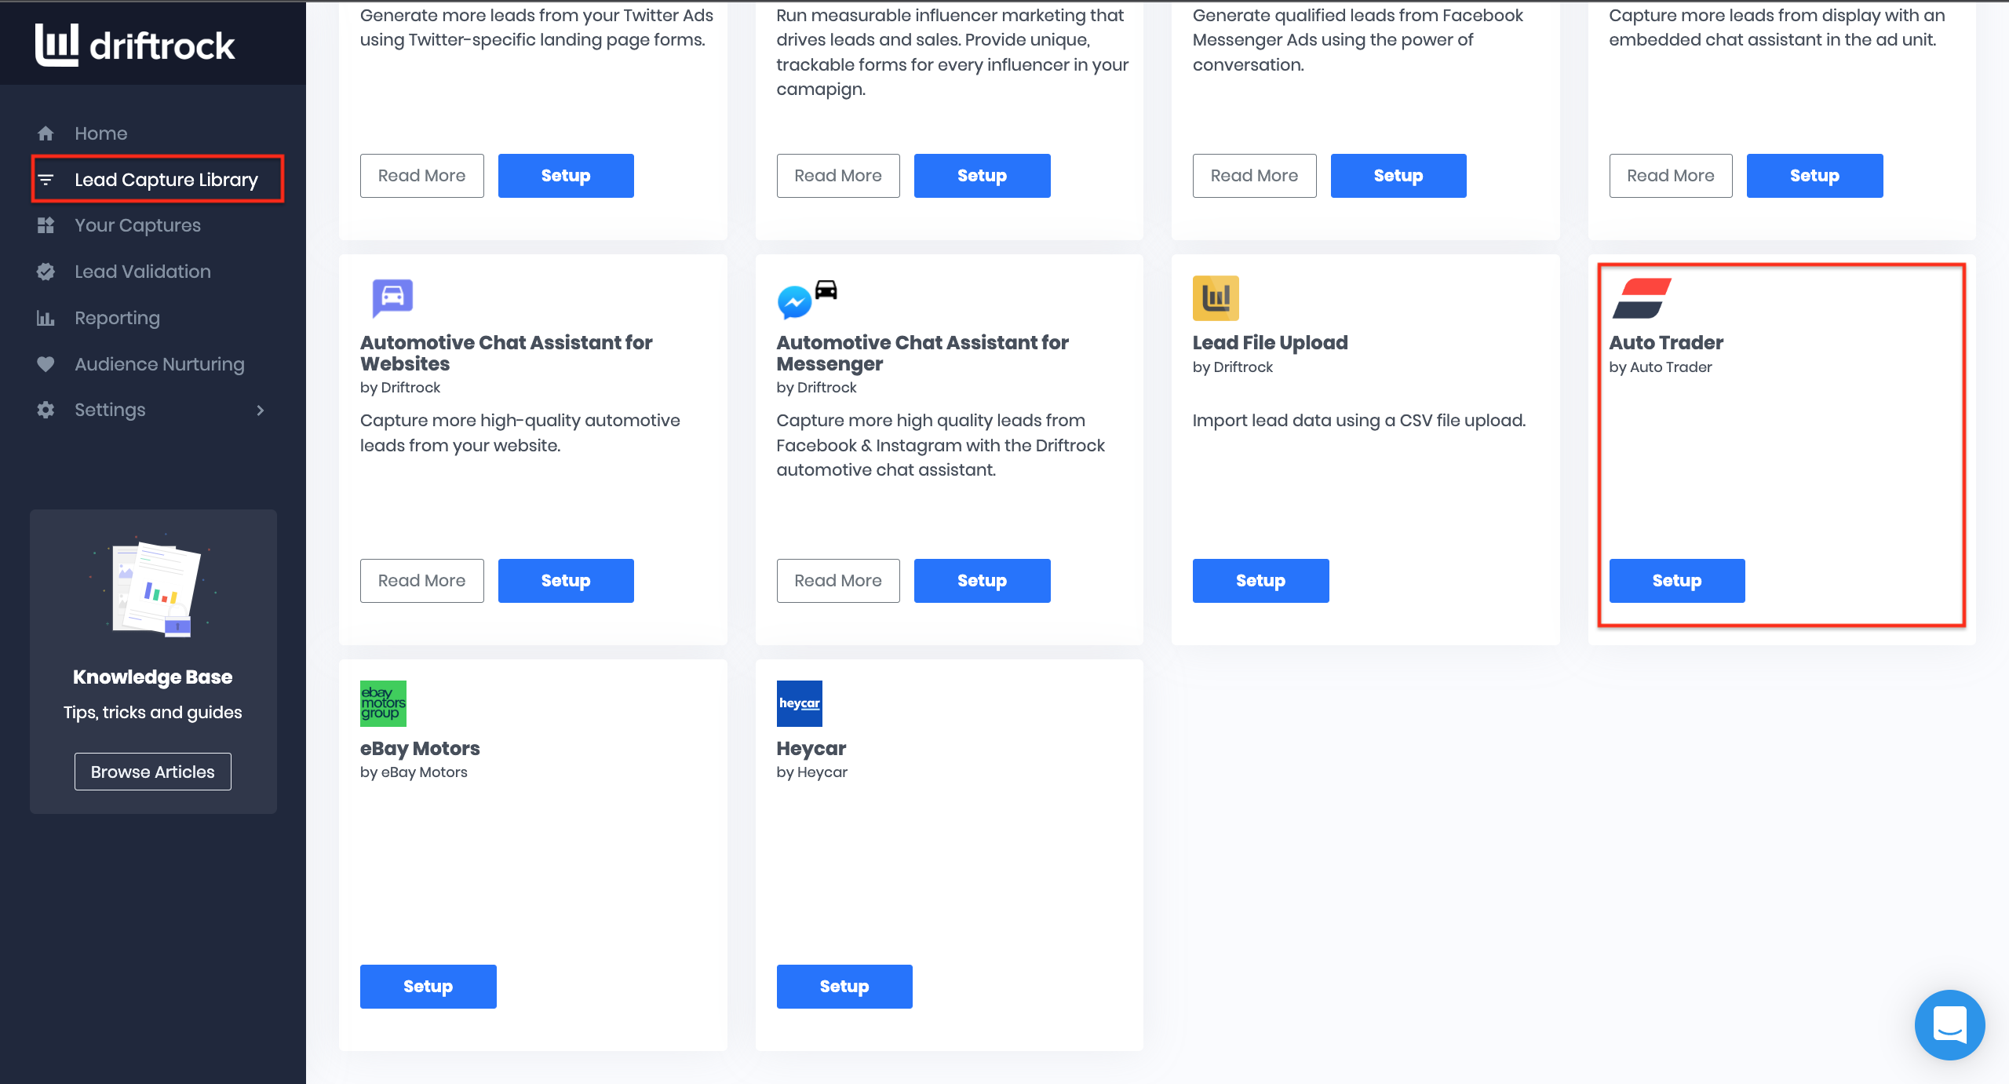The image size is (2009, 1084).
Task: Click the car icon on Automotive Chat Assistant for Websites
Action: point(391,298)
